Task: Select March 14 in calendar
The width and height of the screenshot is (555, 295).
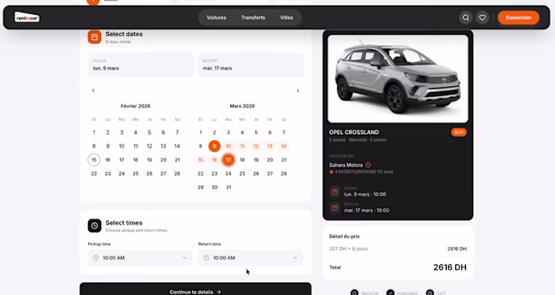Action: tap(284, 146)
